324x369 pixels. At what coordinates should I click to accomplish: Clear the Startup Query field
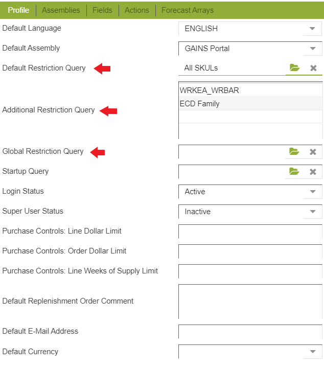click(313, 172)
